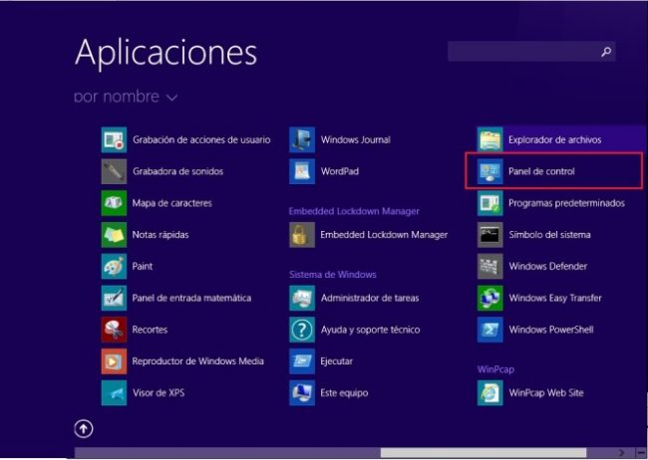The image size is (648, 460).
Task: Click the 'Notas rápidas' label text
Action: [161, 235]
